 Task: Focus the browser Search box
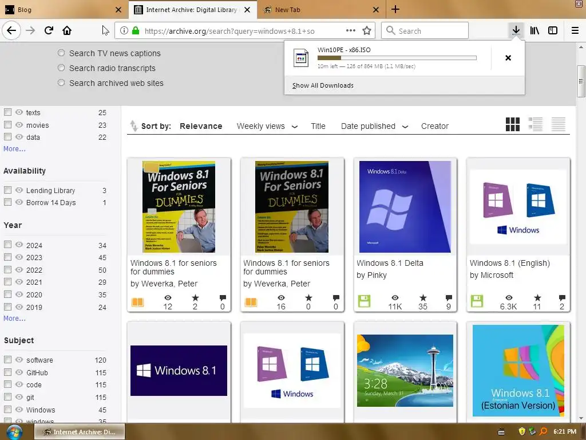pyautogui.click(x=425, y=31)
